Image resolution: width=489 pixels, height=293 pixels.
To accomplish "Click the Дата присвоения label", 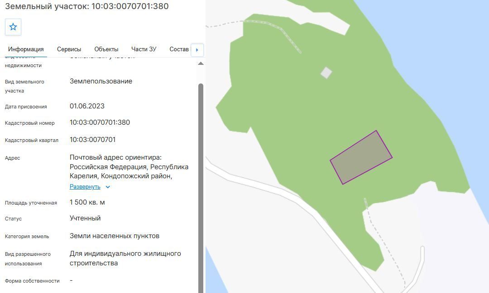I will pos(26,107).
